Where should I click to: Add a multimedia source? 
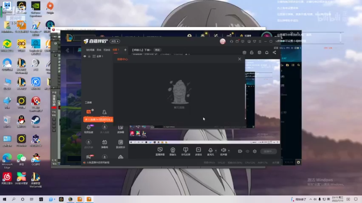[x=199, y=152]
